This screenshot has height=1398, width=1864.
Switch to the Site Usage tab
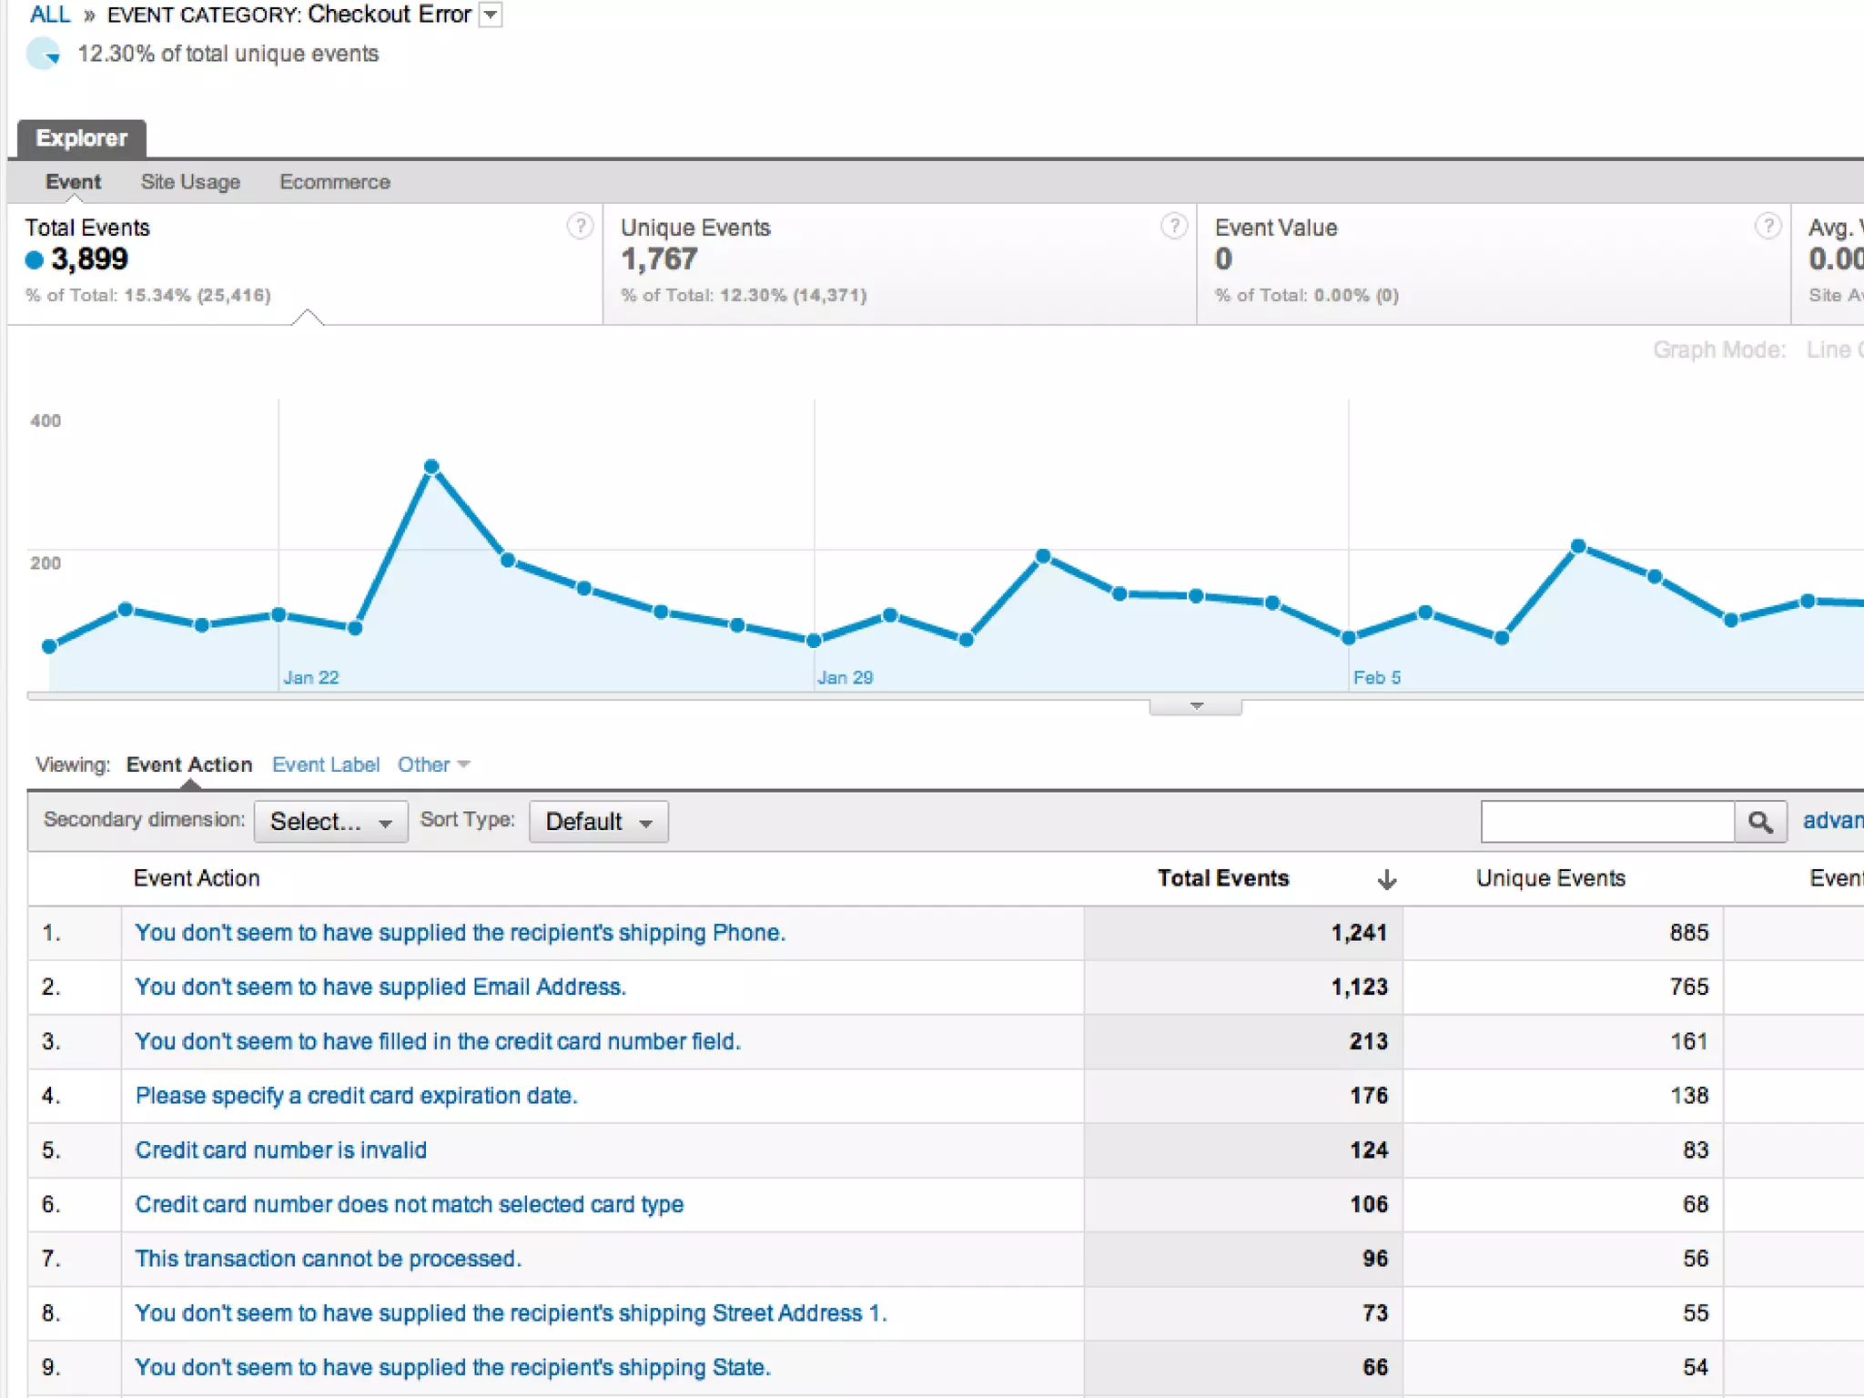(190, 182)
